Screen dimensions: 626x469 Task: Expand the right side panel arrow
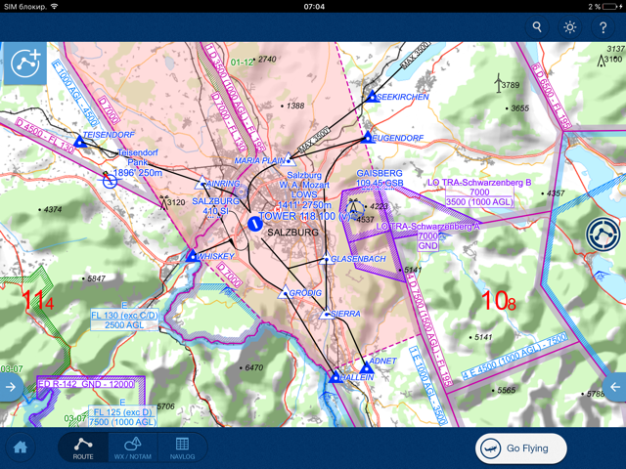614,387
